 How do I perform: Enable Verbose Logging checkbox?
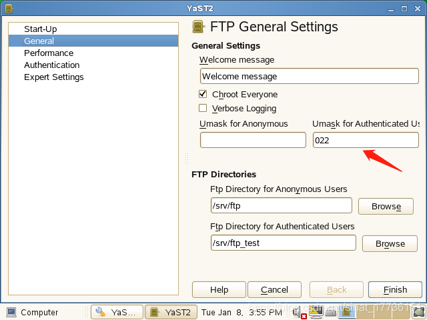[x=203, y=108]
